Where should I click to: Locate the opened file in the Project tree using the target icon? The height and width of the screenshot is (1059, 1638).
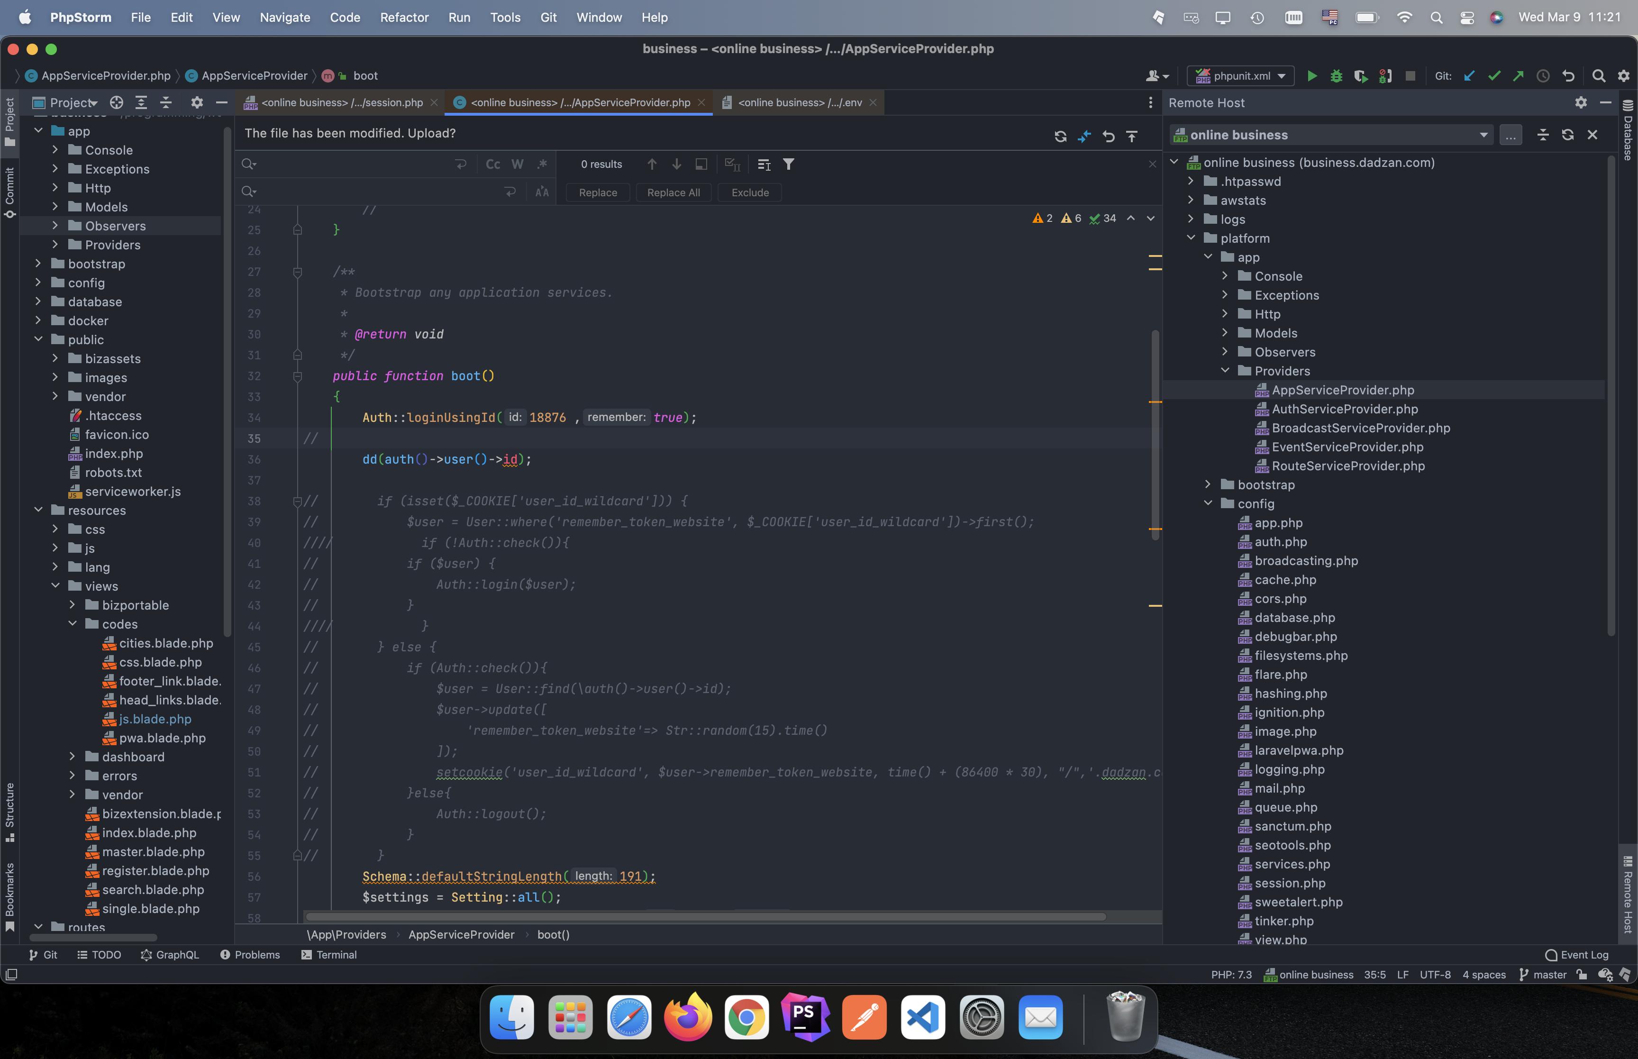[117, 102]
